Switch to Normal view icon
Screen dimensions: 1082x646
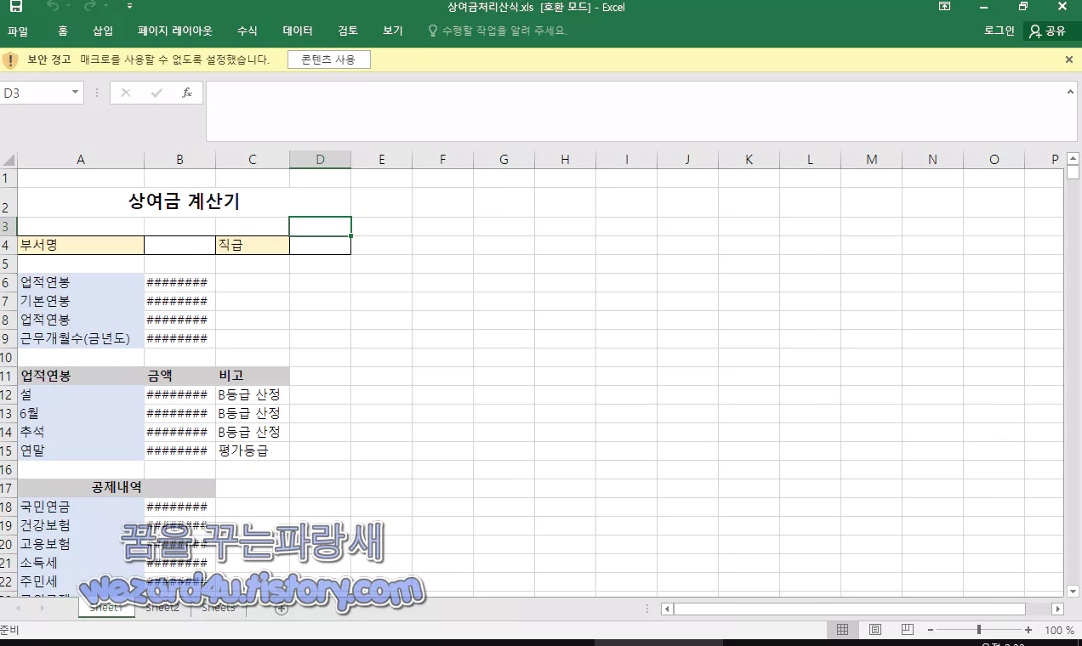coord(842,630)
